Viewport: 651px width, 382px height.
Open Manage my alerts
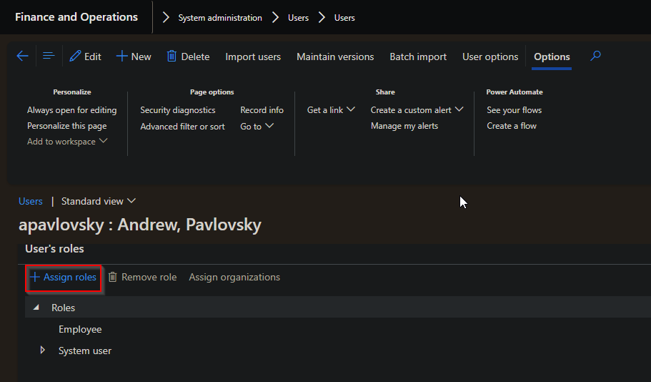404,126
